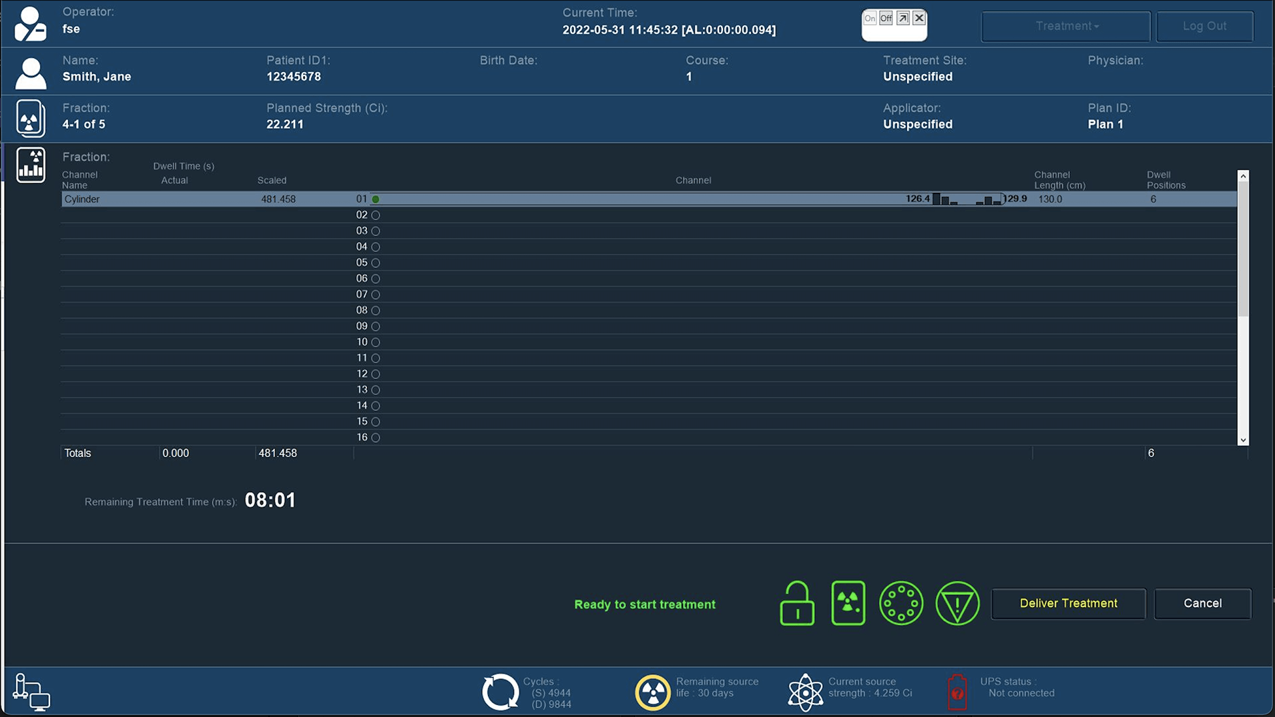Click the Totals actual value 0.000
The image size is (1275, 717).
tap(176, 453)
